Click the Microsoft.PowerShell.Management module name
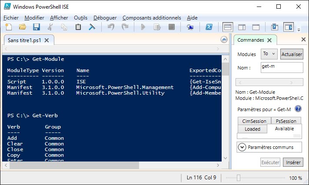This screenshot has width=309, height=185. click(125, 87)
